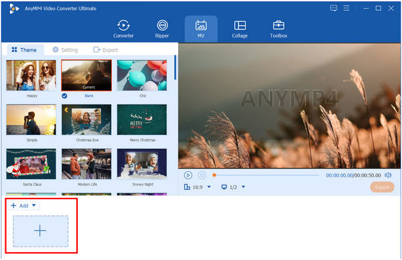Select the Happy theme thumbnail
Viewport: 402px width, 260px height.
click(31, 76)
